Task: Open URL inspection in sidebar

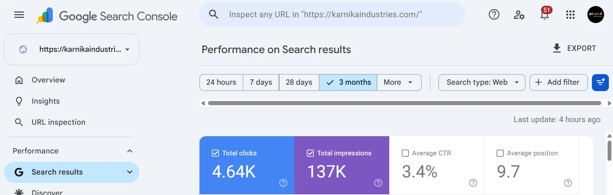Action: click(x=58, y=122)
